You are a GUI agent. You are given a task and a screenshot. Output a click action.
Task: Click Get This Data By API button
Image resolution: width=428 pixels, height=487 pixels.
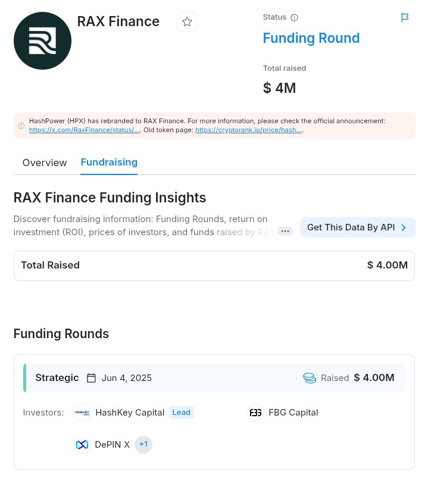pos(358,227)
